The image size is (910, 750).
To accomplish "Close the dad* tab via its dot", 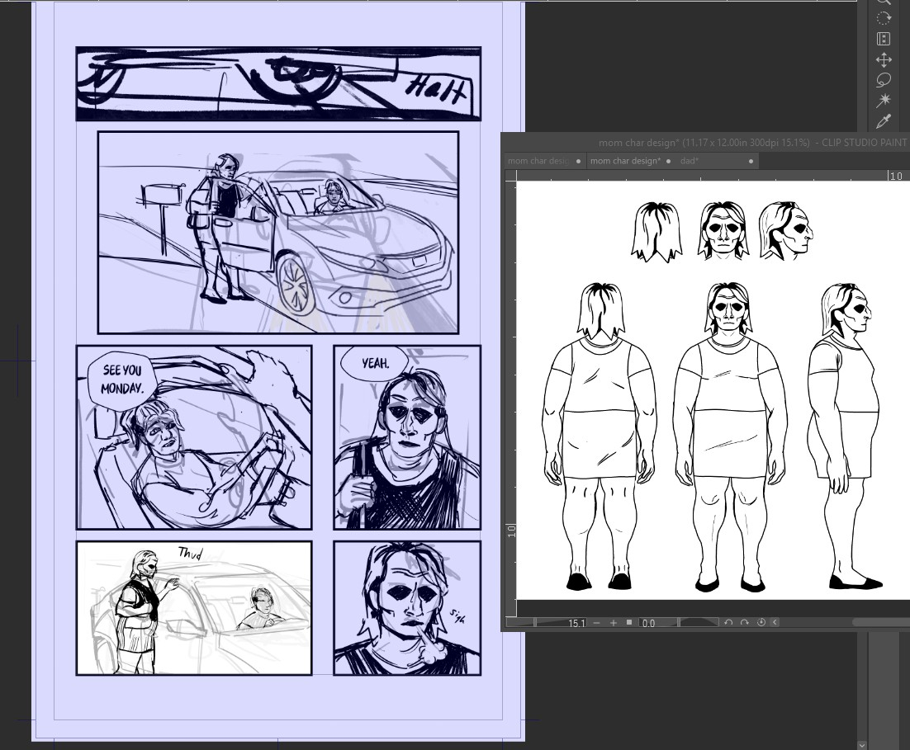I will pyautogui.click(x=751, y=161).
